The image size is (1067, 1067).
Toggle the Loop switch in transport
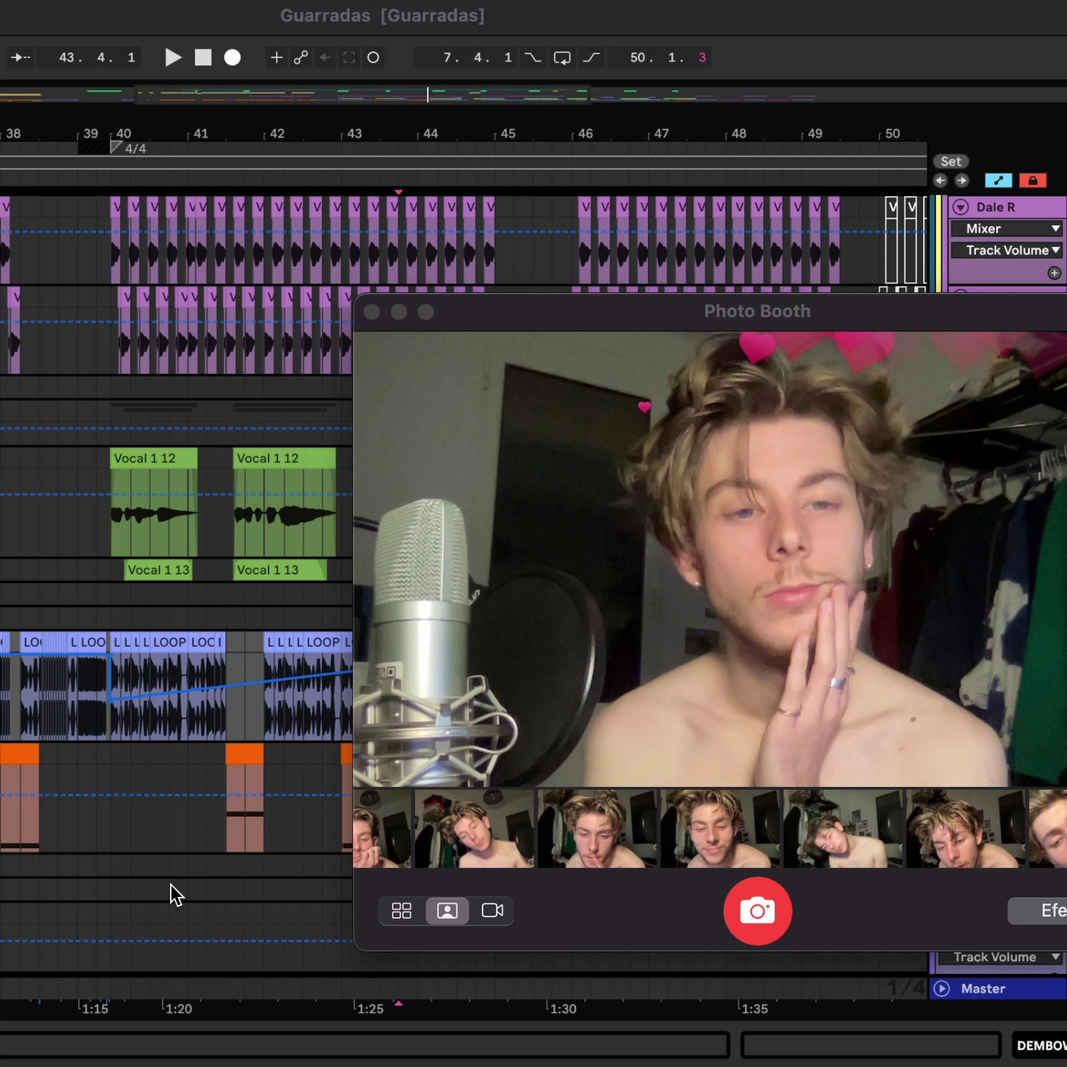pyautogui.click(x=562, y=57)
